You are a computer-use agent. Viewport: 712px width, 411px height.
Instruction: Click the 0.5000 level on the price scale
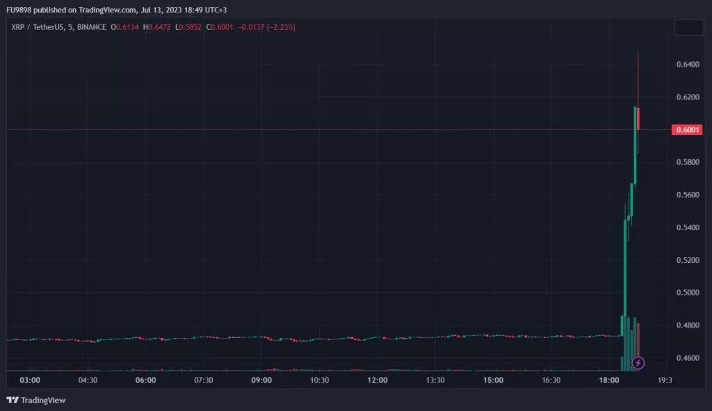click(688, 293)
